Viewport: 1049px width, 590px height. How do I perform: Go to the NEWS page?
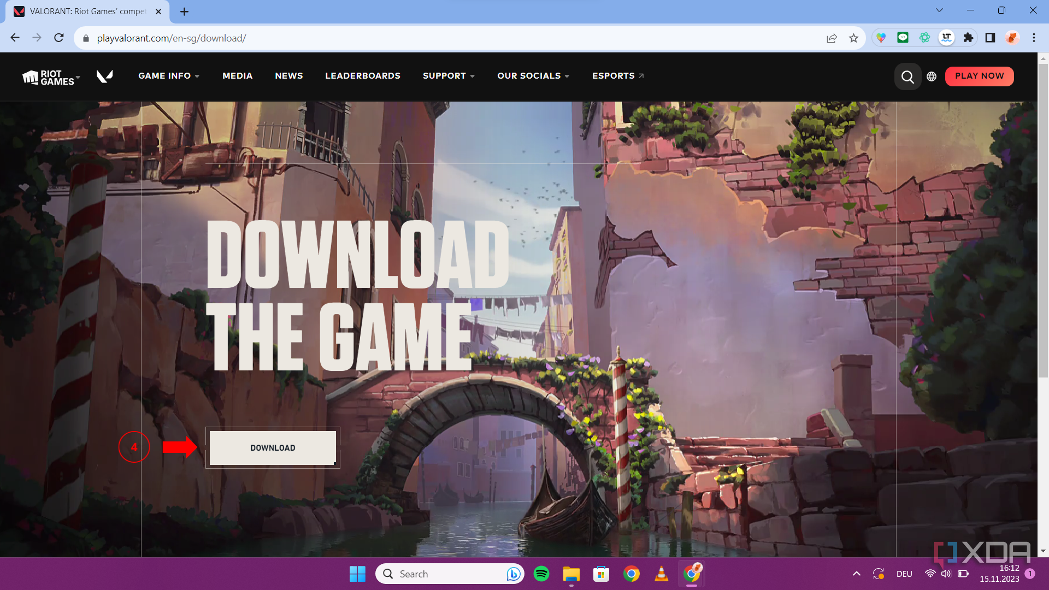288,76
